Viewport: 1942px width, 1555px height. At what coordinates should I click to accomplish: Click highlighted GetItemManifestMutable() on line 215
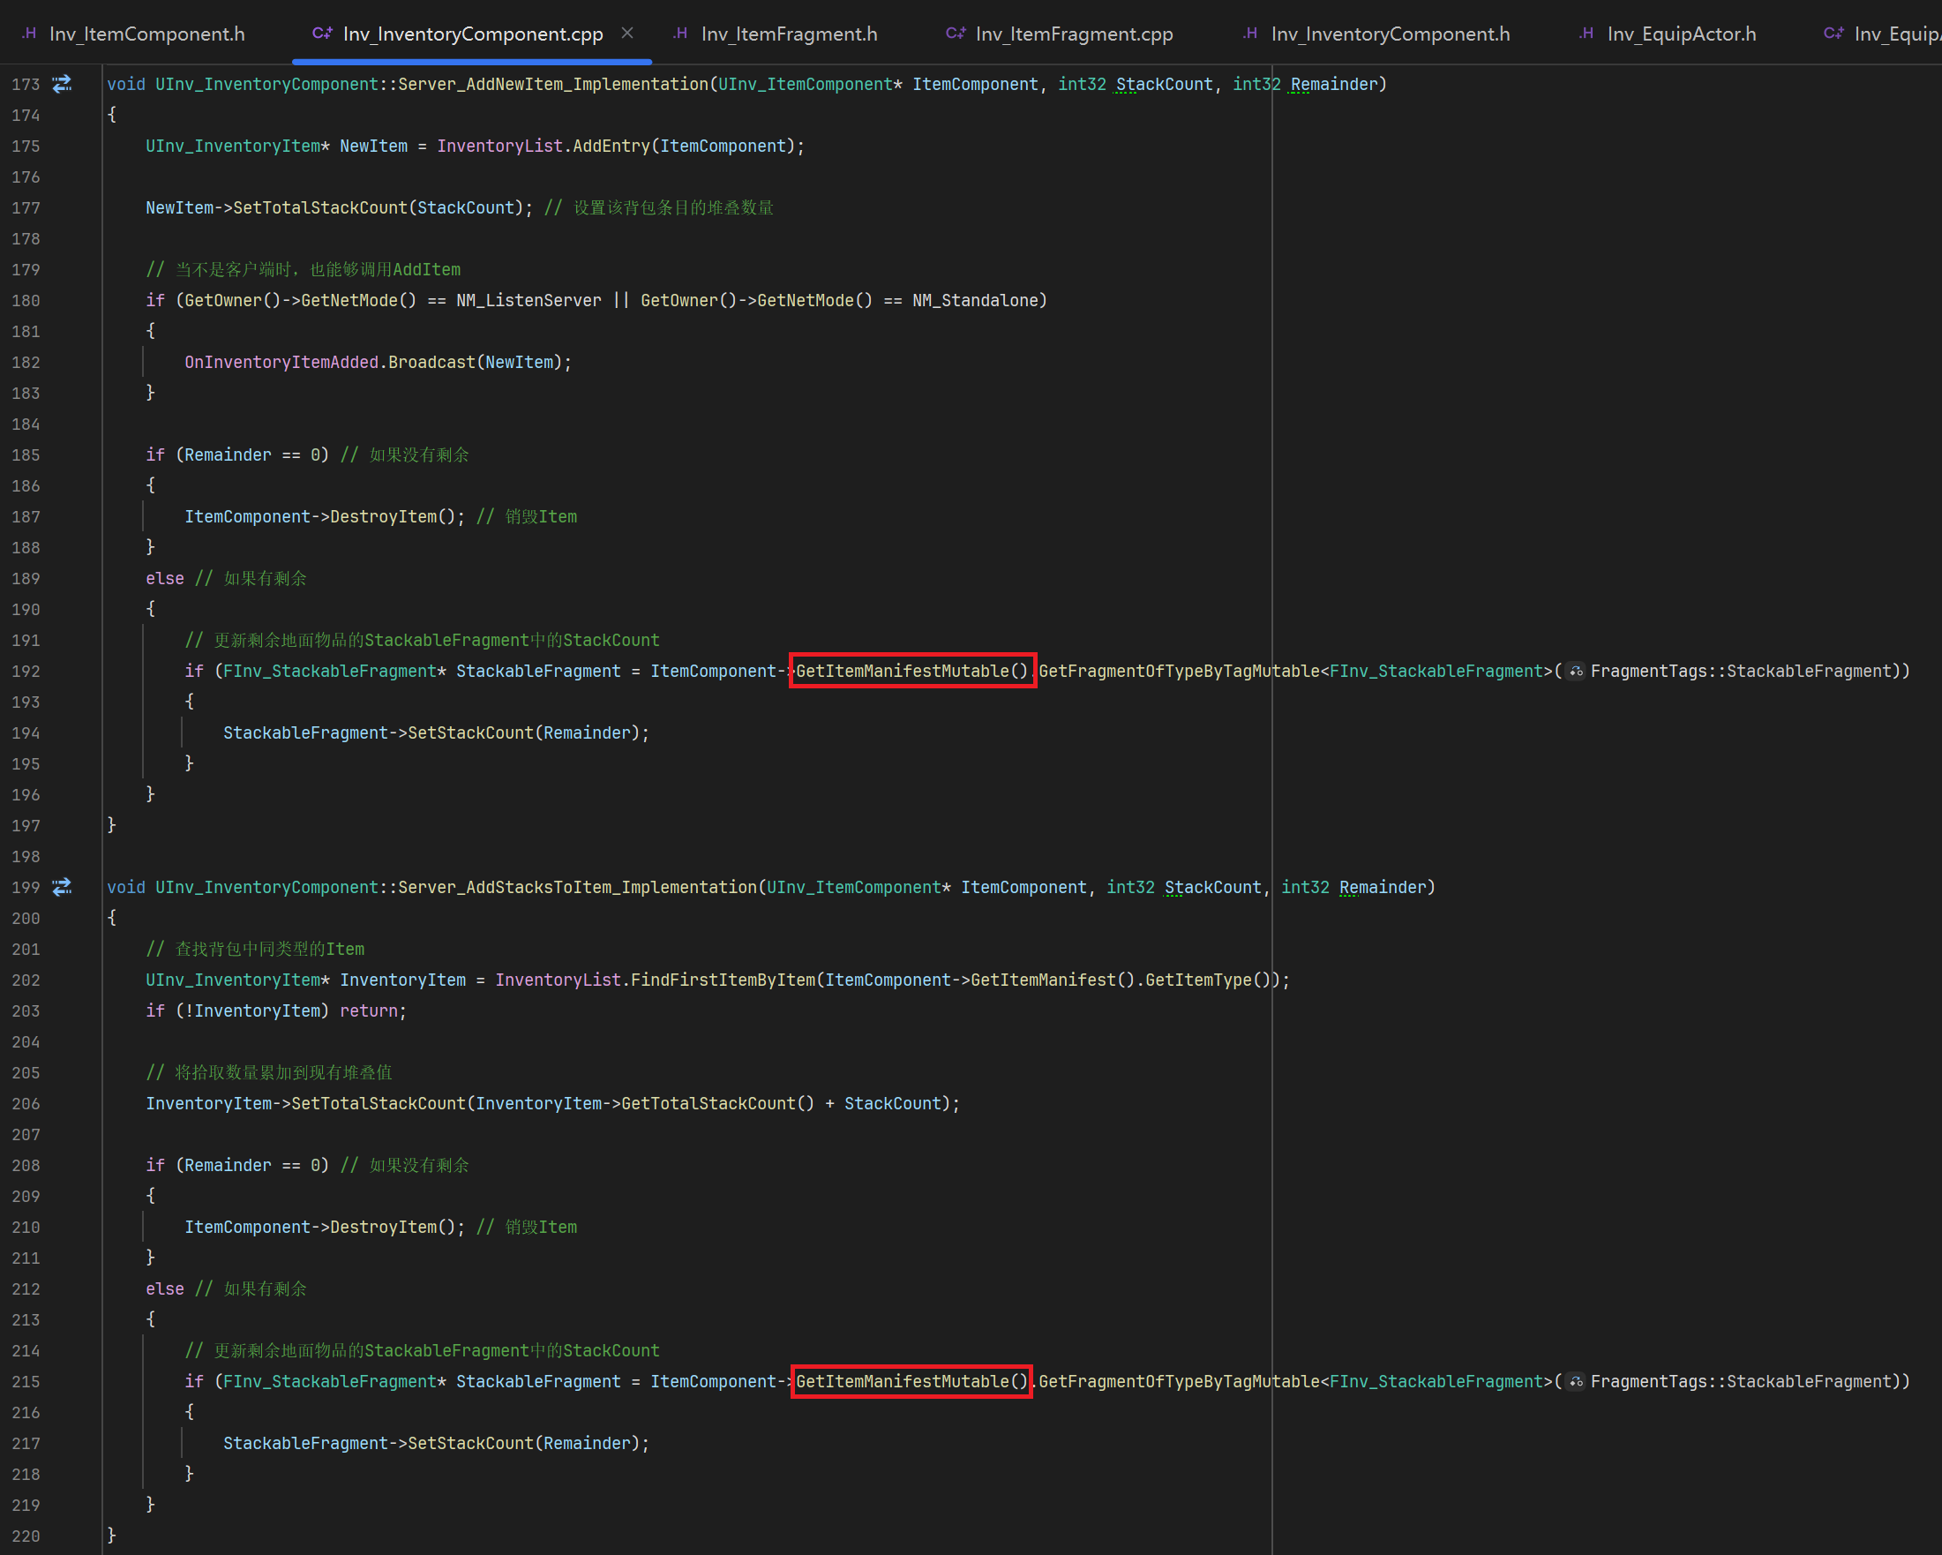click(911, 1382)
